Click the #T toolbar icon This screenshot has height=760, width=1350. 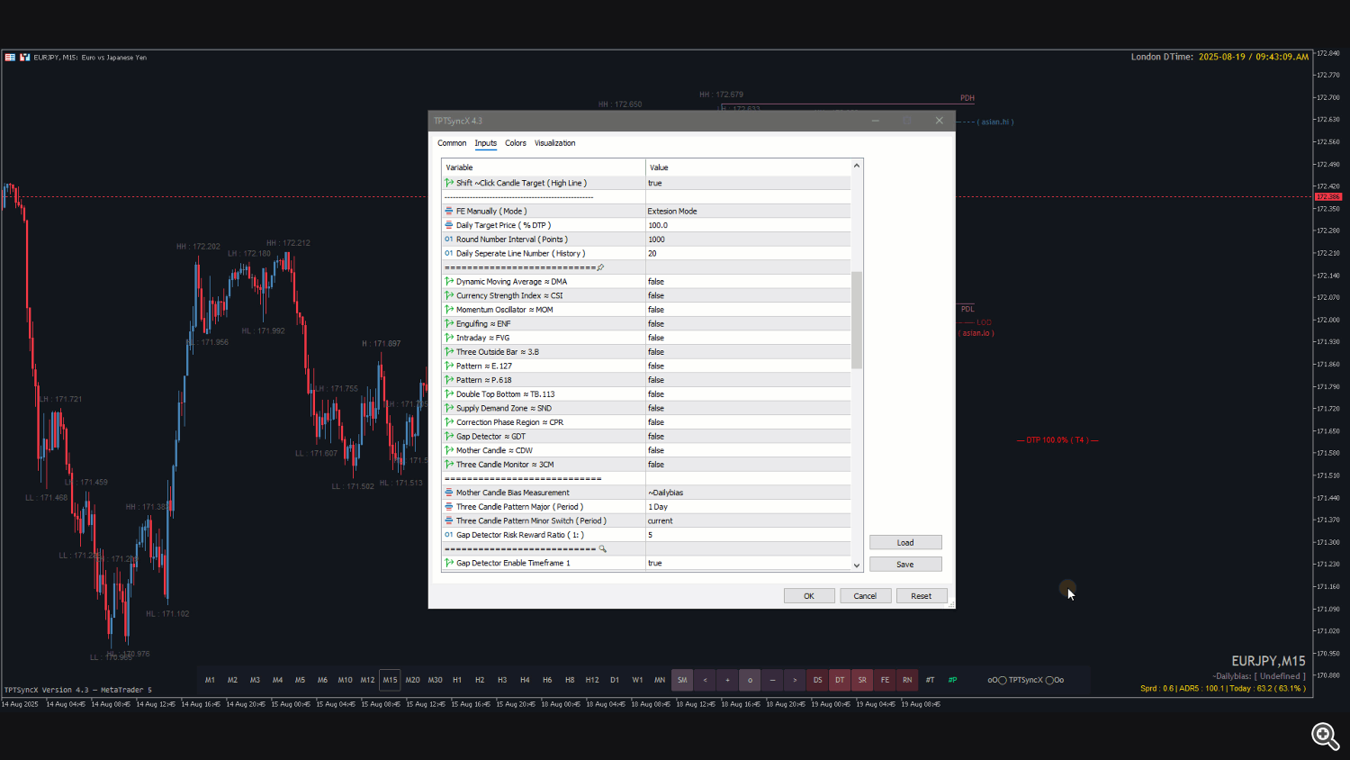[x=930, y=680]
